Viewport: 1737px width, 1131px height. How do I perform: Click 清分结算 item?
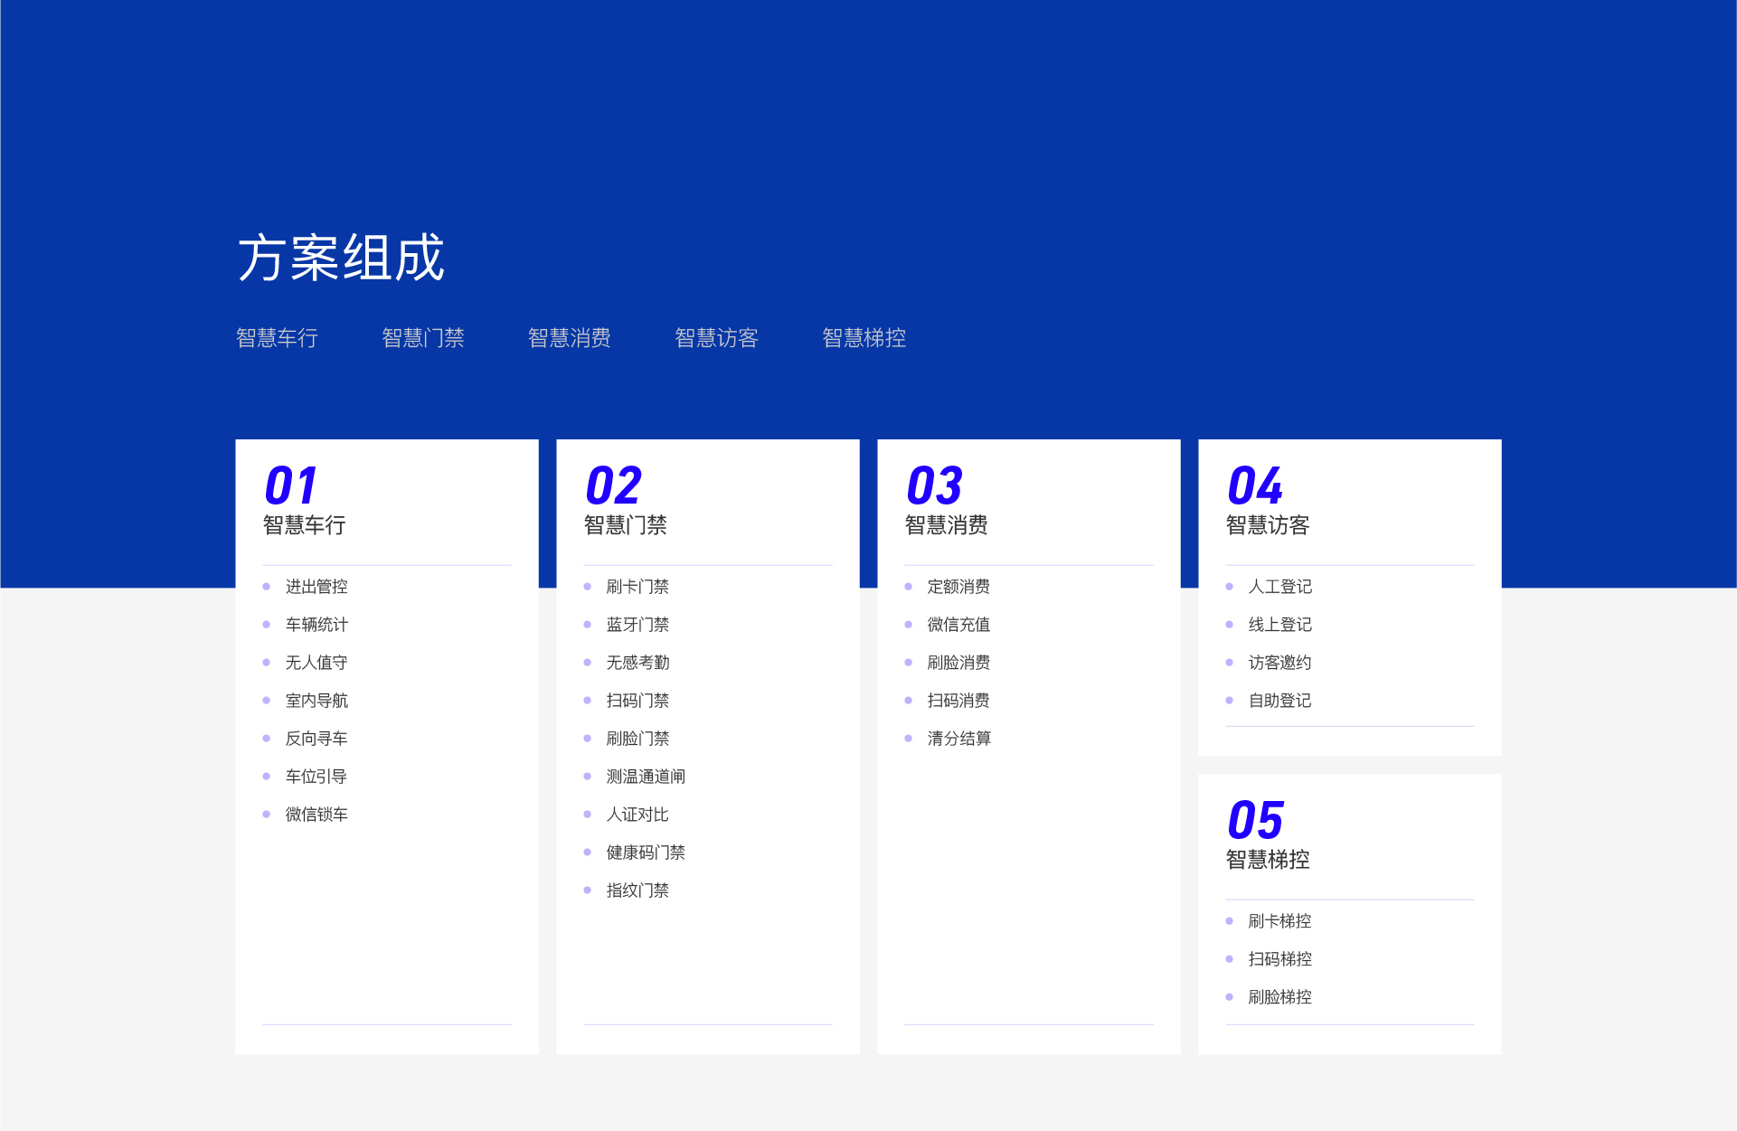click(x=958, y=739)
